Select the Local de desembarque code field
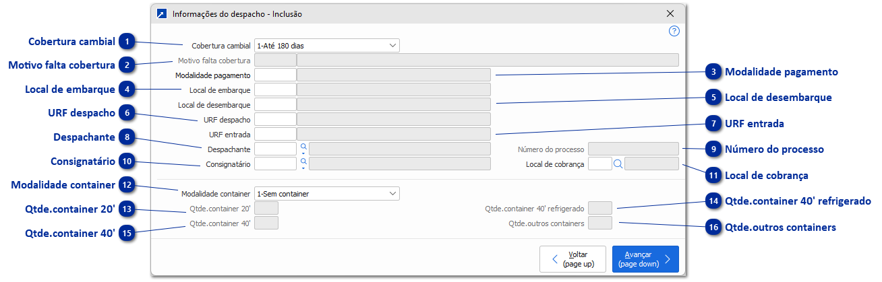The image size is (882, 282). 275,104
